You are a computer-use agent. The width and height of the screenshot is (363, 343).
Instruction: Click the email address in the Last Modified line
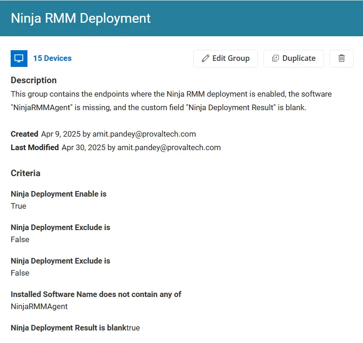[x=169, y=147]
